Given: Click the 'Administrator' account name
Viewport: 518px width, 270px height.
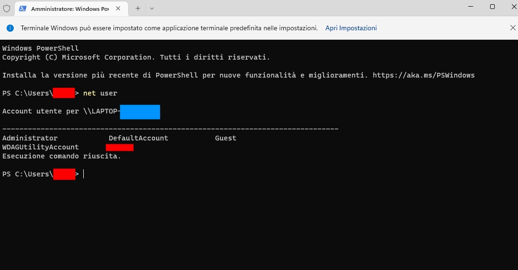Looking at the screenshot, I should 30,138.
